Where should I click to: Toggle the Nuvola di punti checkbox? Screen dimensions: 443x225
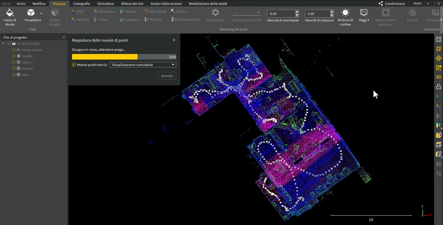14,50
